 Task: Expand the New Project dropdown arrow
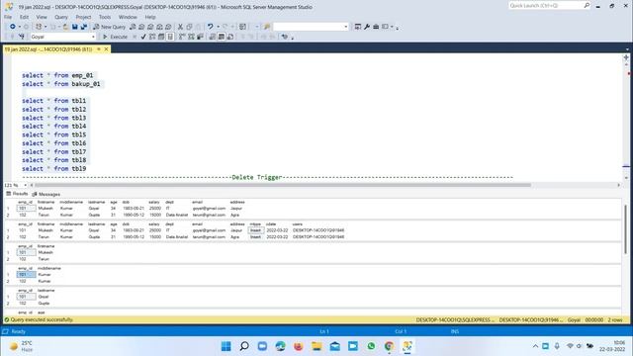point(45,27)
